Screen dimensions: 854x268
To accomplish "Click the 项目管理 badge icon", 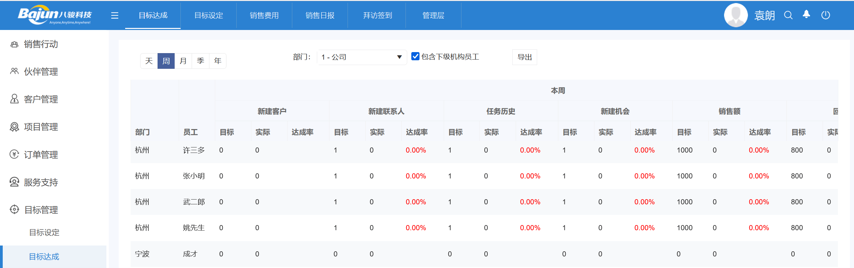I will [14, 127].
